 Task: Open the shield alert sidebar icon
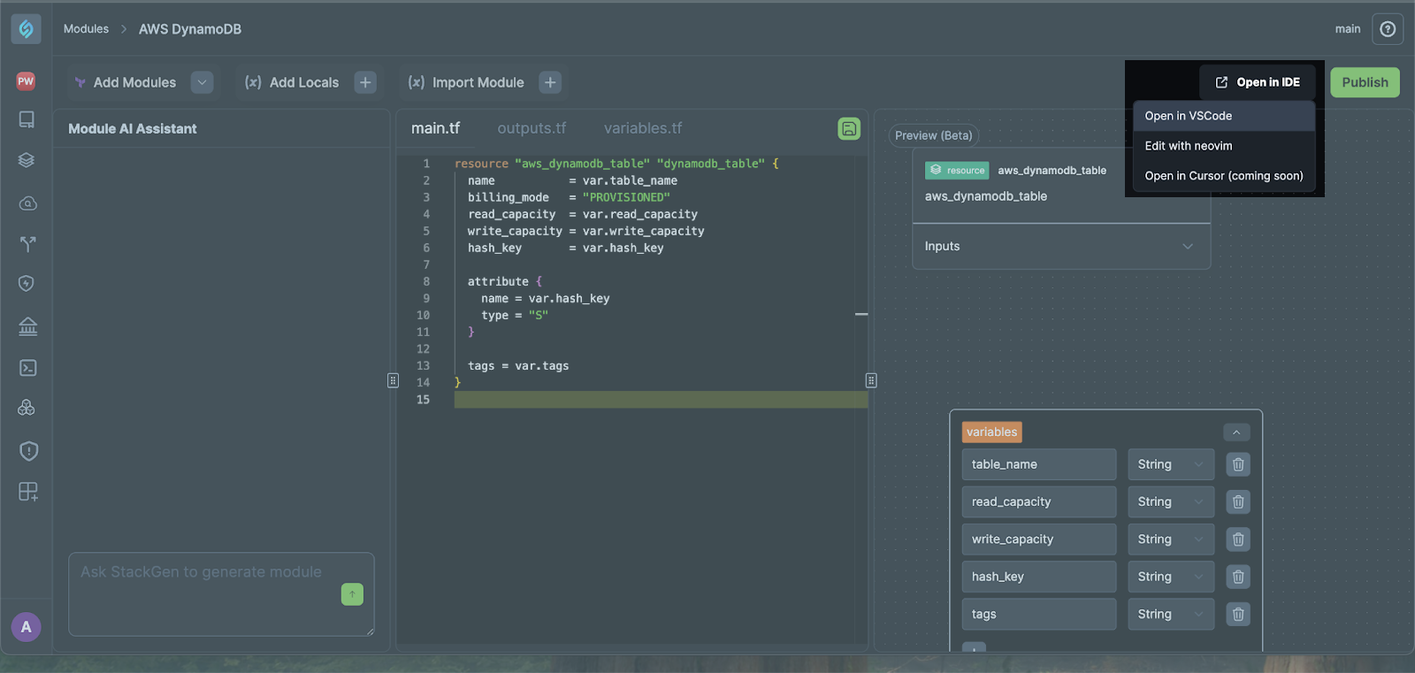(x=28, y=451)
